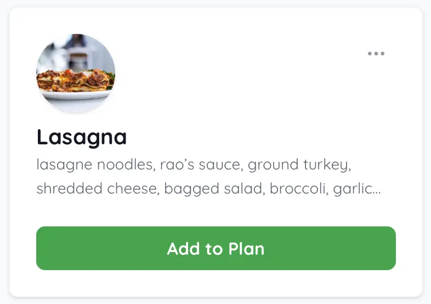Image resolution: width=431 pixels, height=304 pixels.
Task: Open the Lasagna recipe title
Action: 82,137
